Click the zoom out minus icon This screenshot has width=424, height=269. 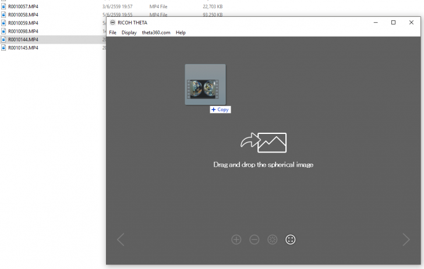(255, 239)
